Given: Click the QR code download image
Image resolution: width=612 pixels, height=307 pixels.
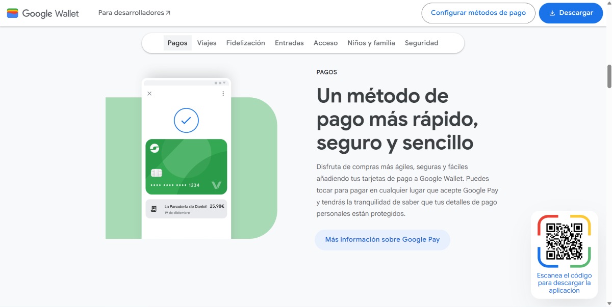Looking at the screenshot, I should (x=564, y=242).
